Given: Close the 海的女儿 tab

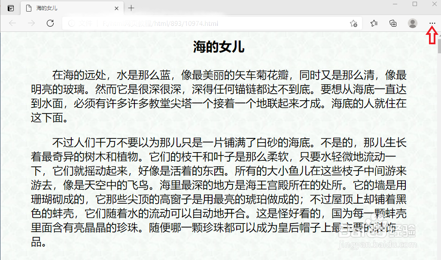Looking at the screenshot, I should click(x=116, y=9).
